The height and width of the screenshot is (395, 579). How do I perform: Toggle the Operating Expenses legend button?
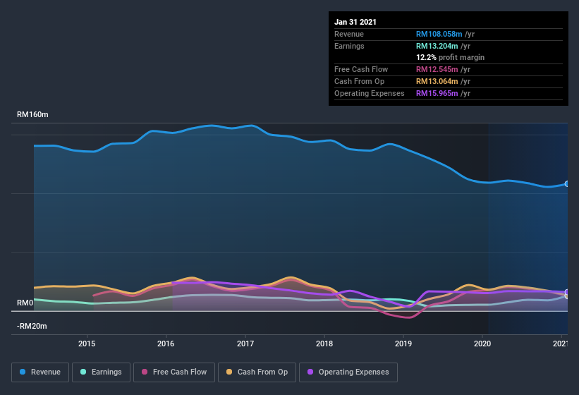348,372
